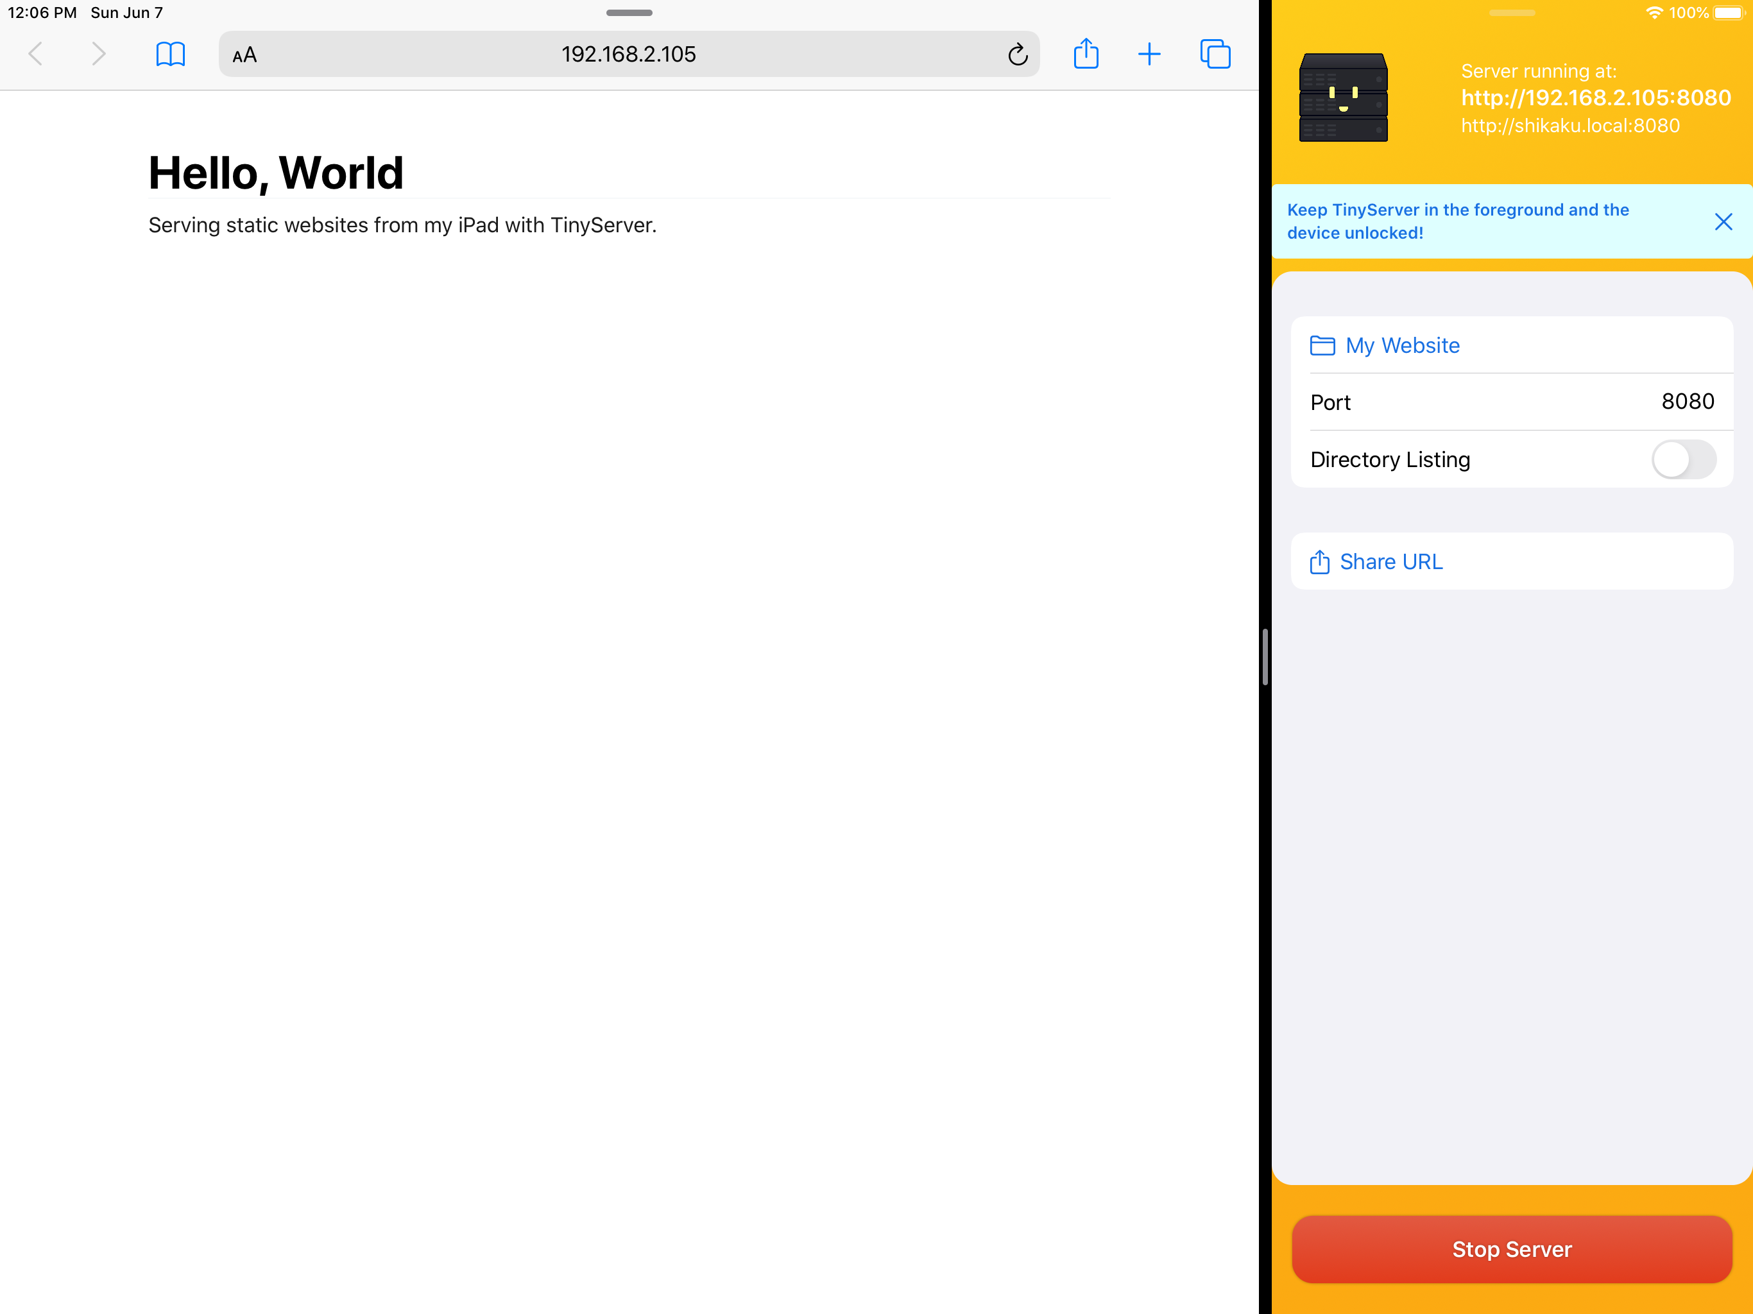Toggle the Directory Listing switch
The height and width of the screenshot is (1314, 1753).
pyautogui.click(x=1683, y=459)
